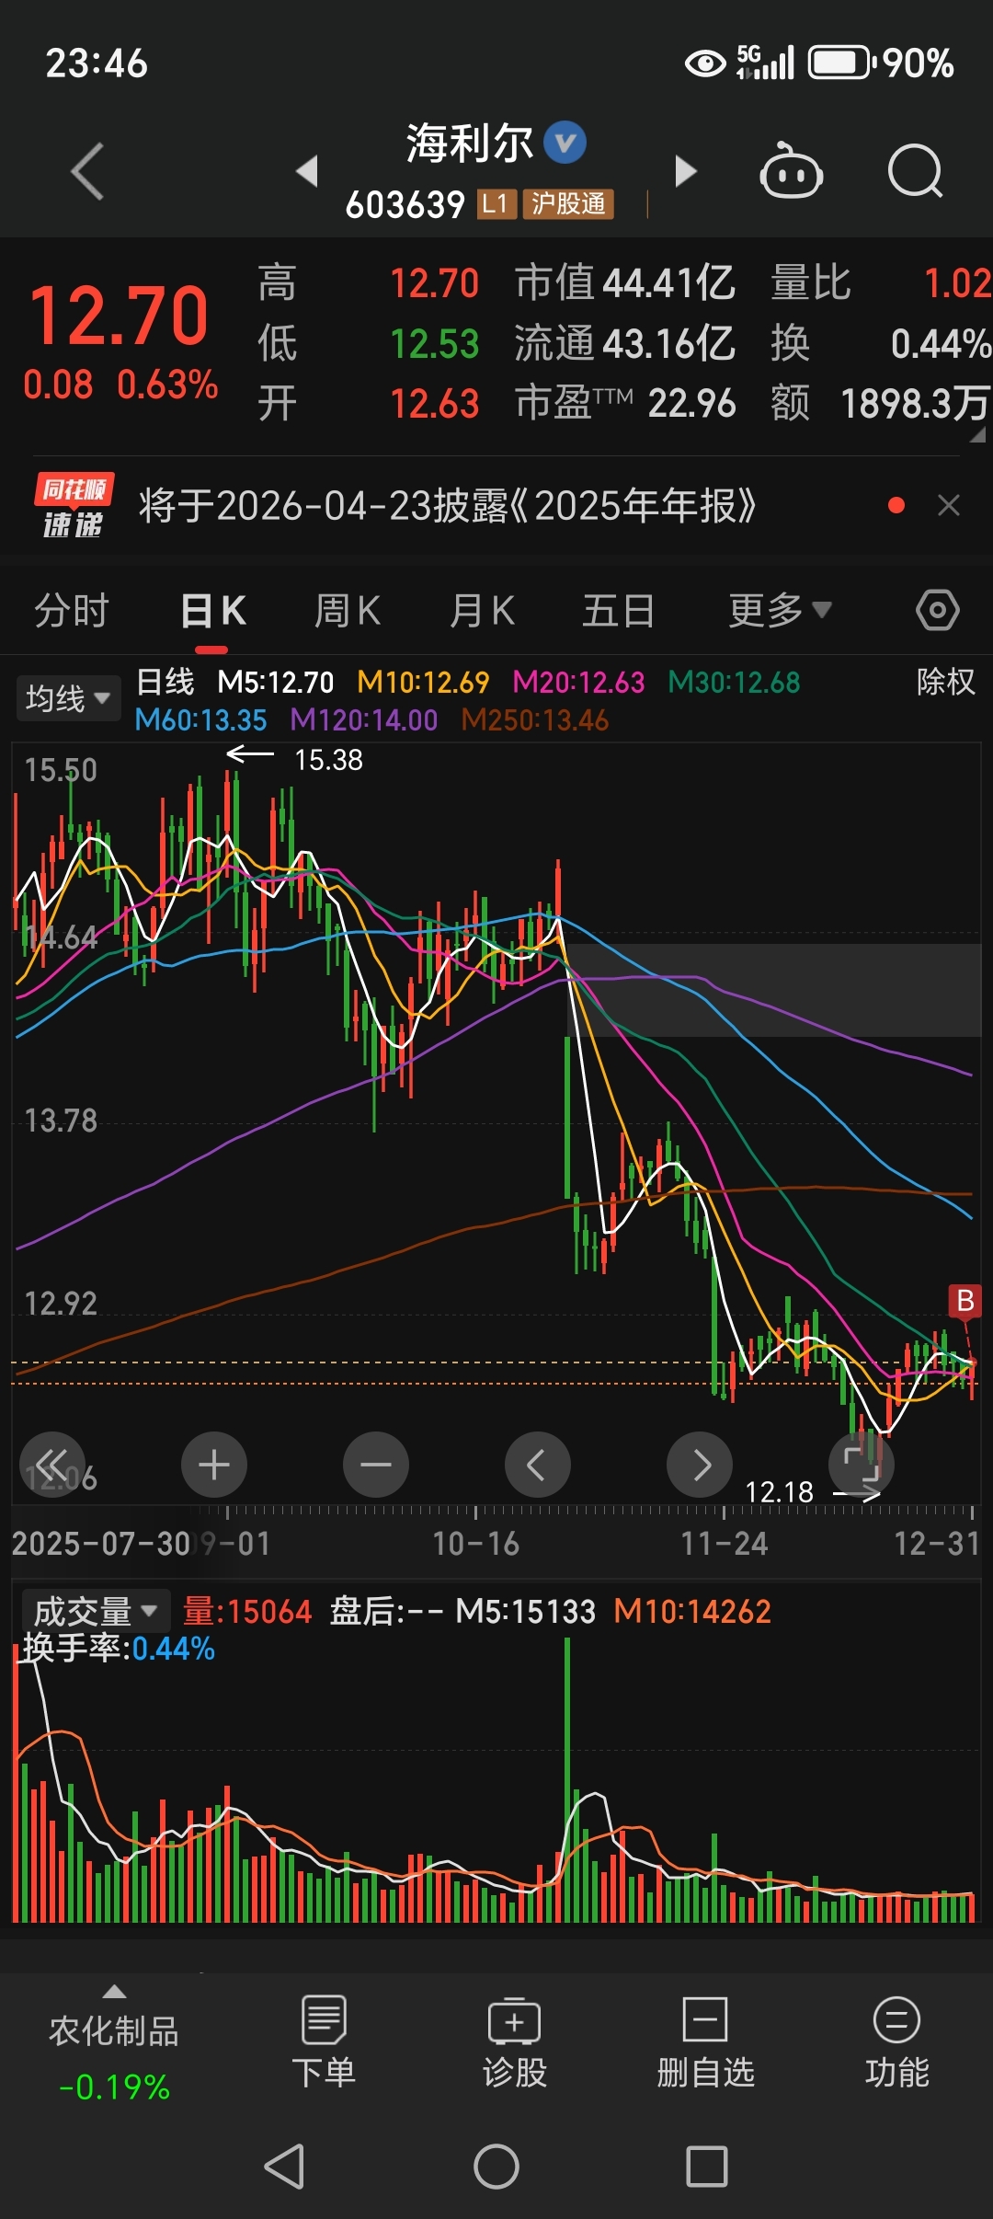This screenshot has width=993, height=2219.
Task: Switch to 五日 five-day tab
Action: pos(618,610)
